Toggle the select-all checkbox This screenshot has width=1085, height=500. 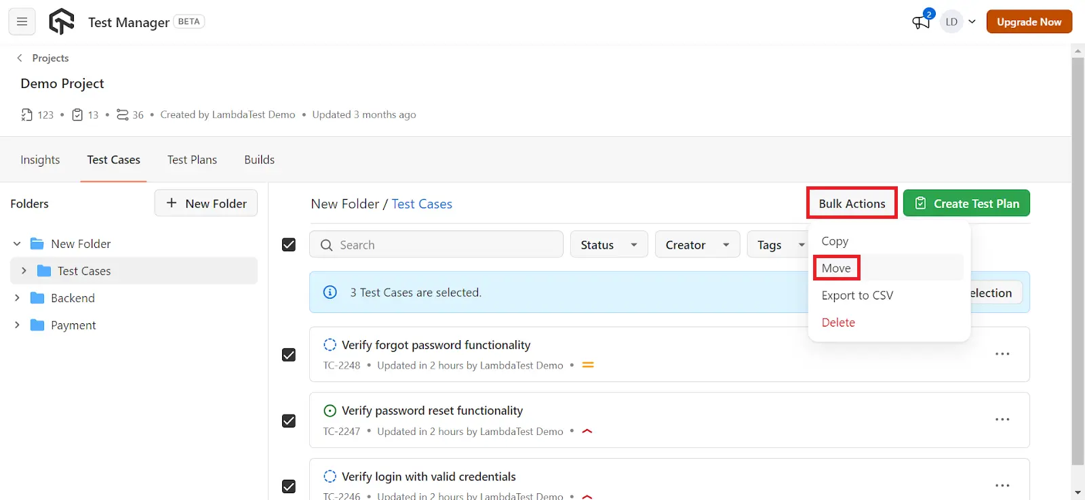289,245
